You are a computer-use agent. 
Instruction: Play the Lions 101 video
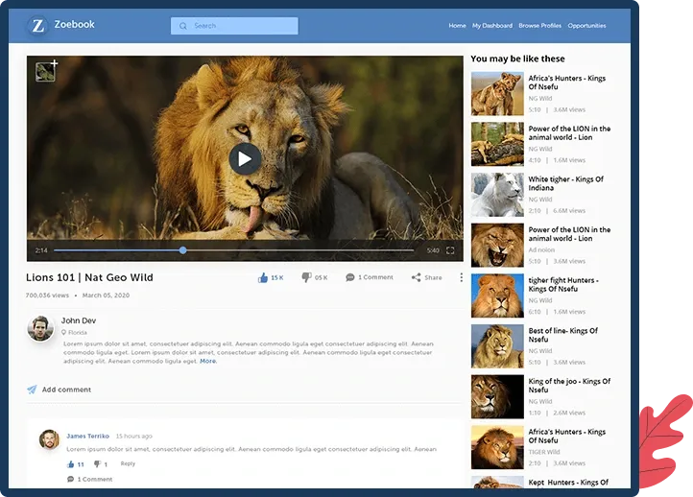245,159
